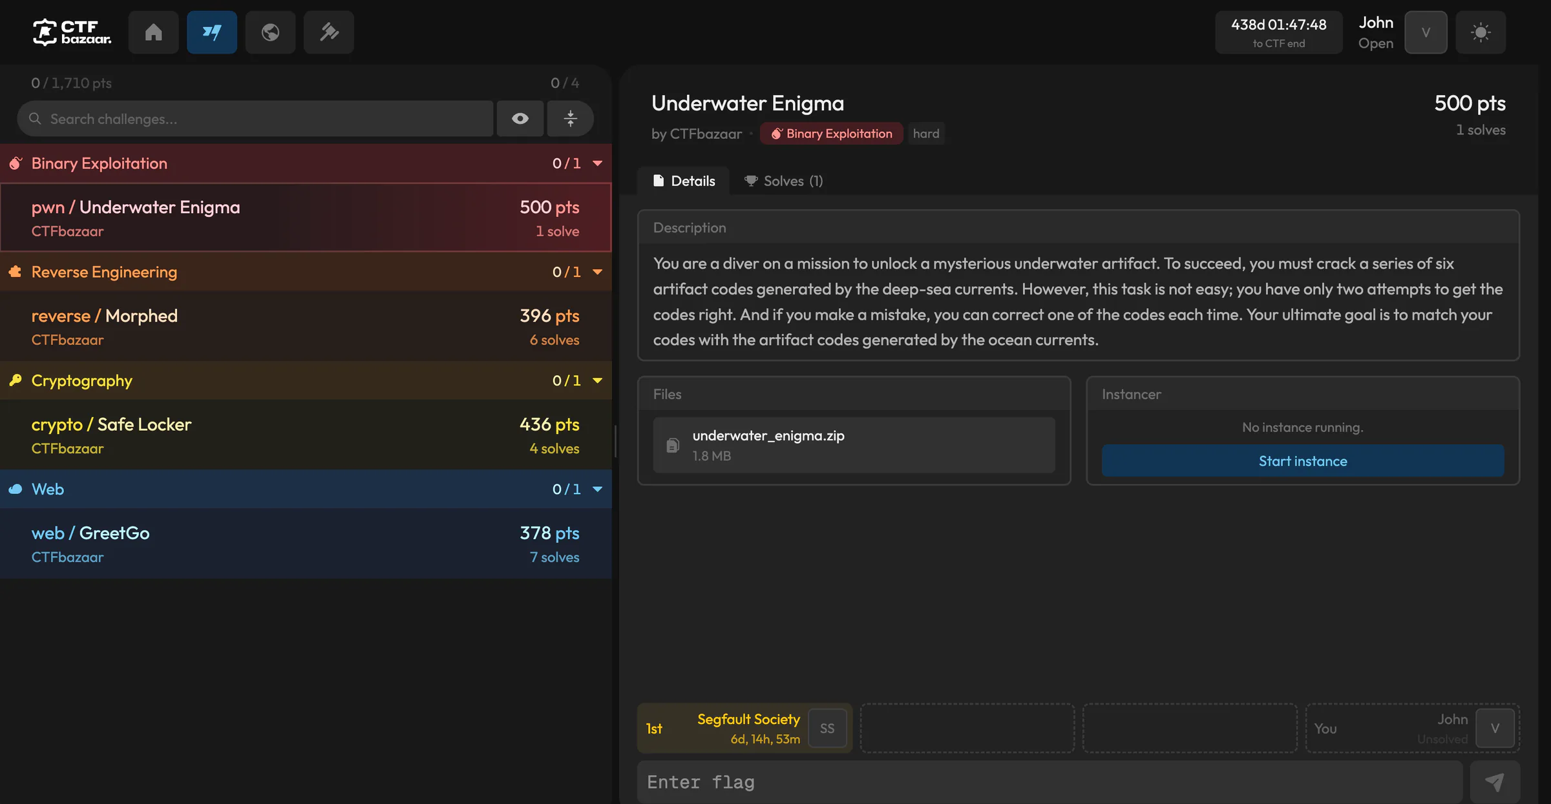Download underwater_enigma.zip file
The width and height of the screenshot is (1551, 804).
coord(854,445)
